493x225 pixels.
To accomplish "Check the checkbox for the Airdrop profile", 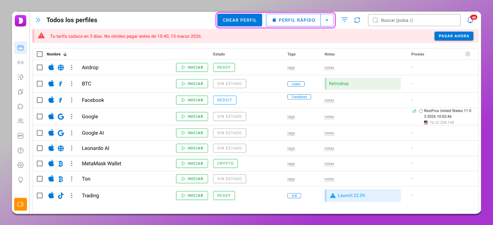I will [x=40, y=67].
